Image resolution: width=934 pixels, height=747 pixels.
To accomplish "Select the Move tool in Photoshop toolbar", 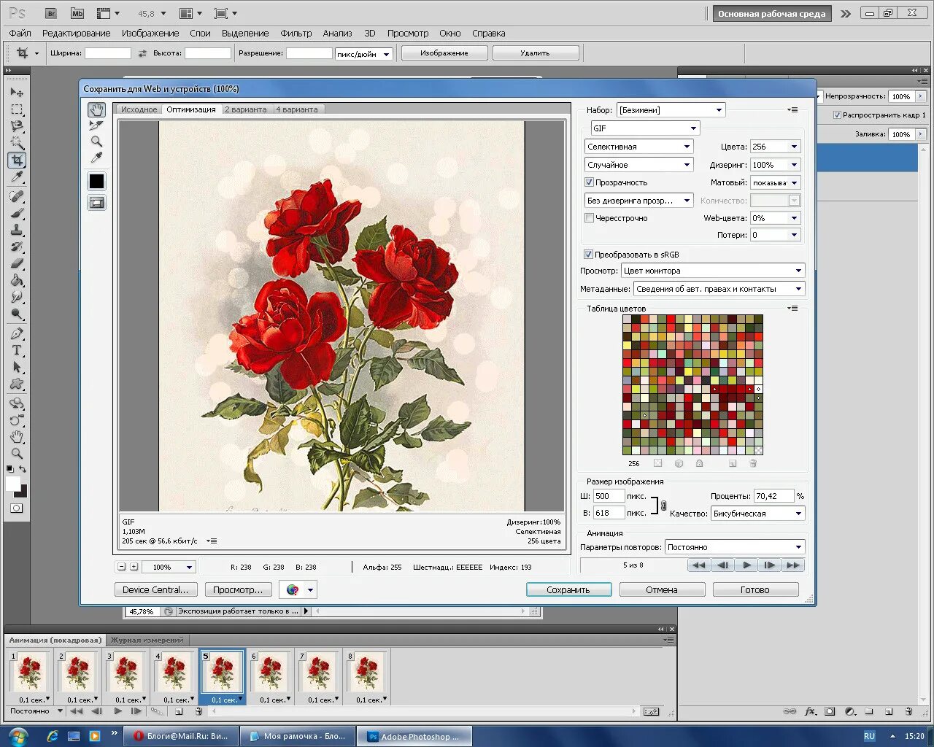I will [17, 93].
